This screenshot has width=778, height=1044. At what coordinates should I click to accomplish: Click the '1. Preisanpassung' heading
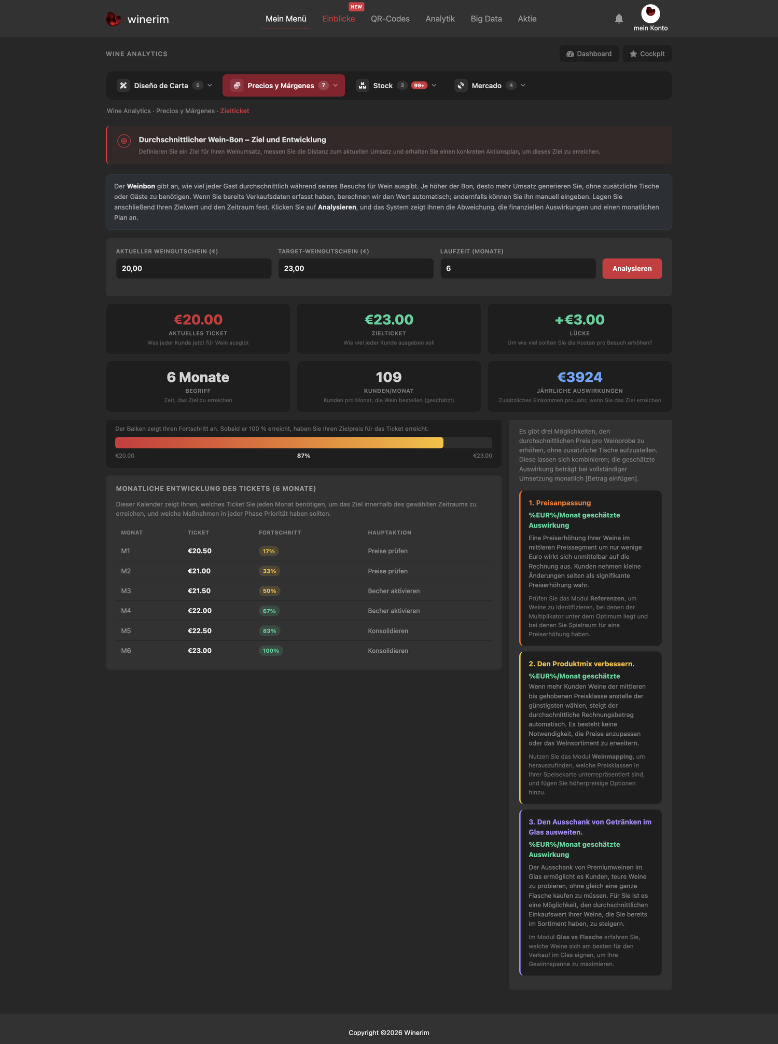pos(560,503)
